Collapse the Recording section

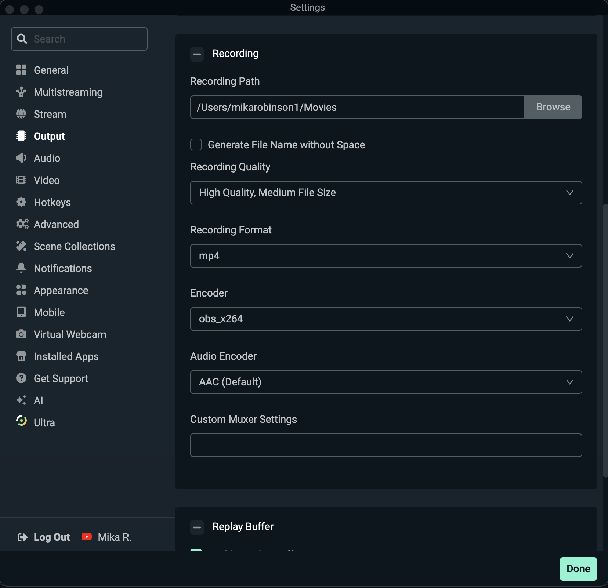click(197, 54)
